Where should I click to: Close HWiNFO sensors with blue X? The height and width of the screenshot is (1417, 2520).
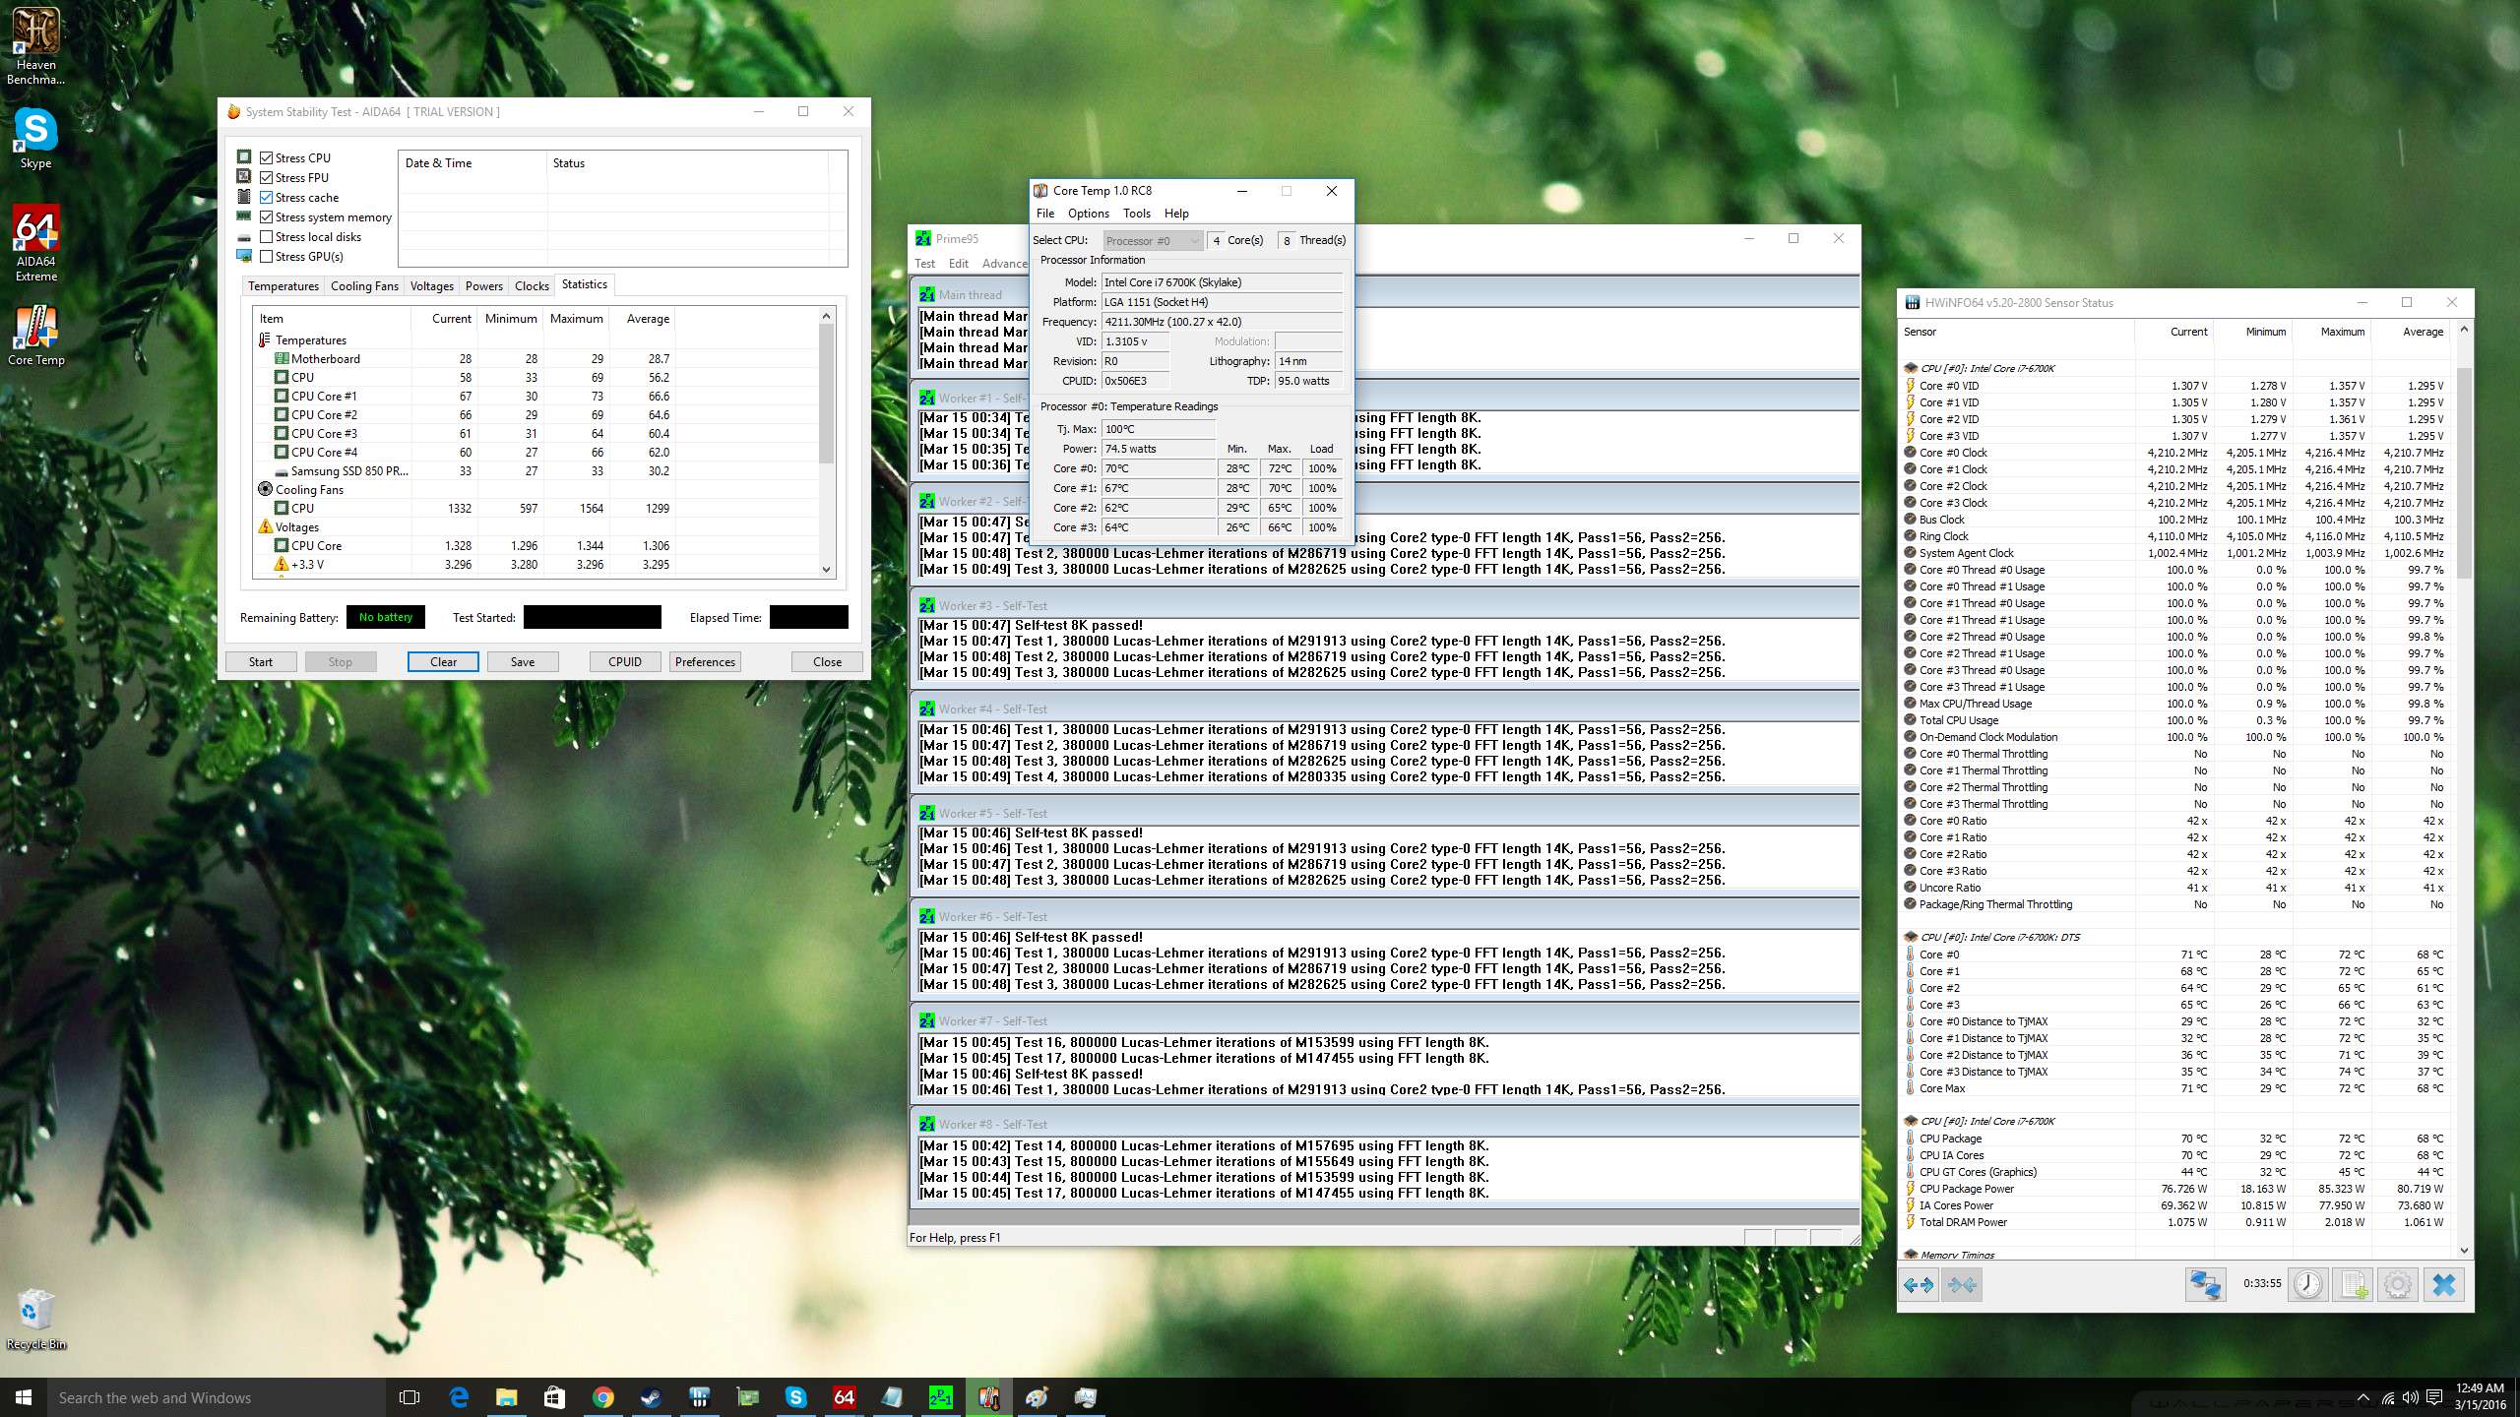point(2444,1285)
